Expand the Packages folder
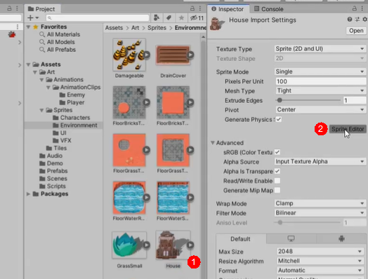 28,193
